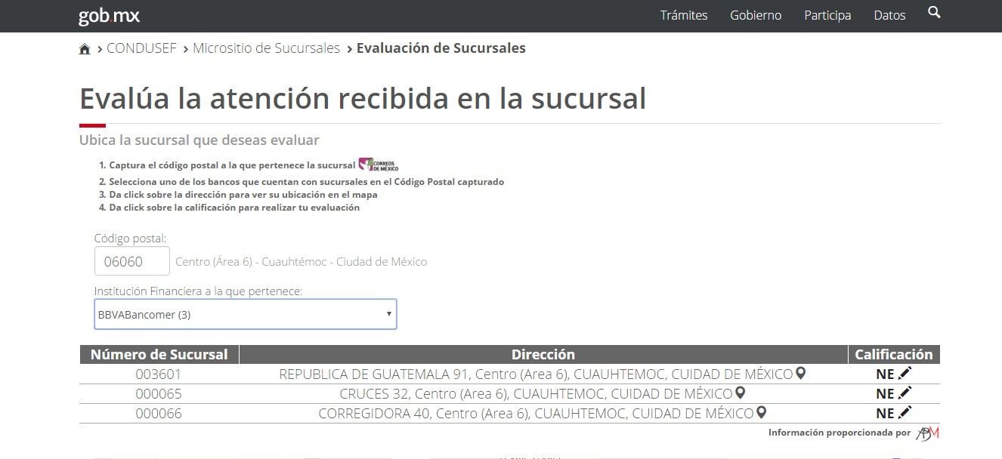Open the CONDUSEF breadcrumb link
Viewport: 1002px width, 459px height.
click(x=142, y=48)
